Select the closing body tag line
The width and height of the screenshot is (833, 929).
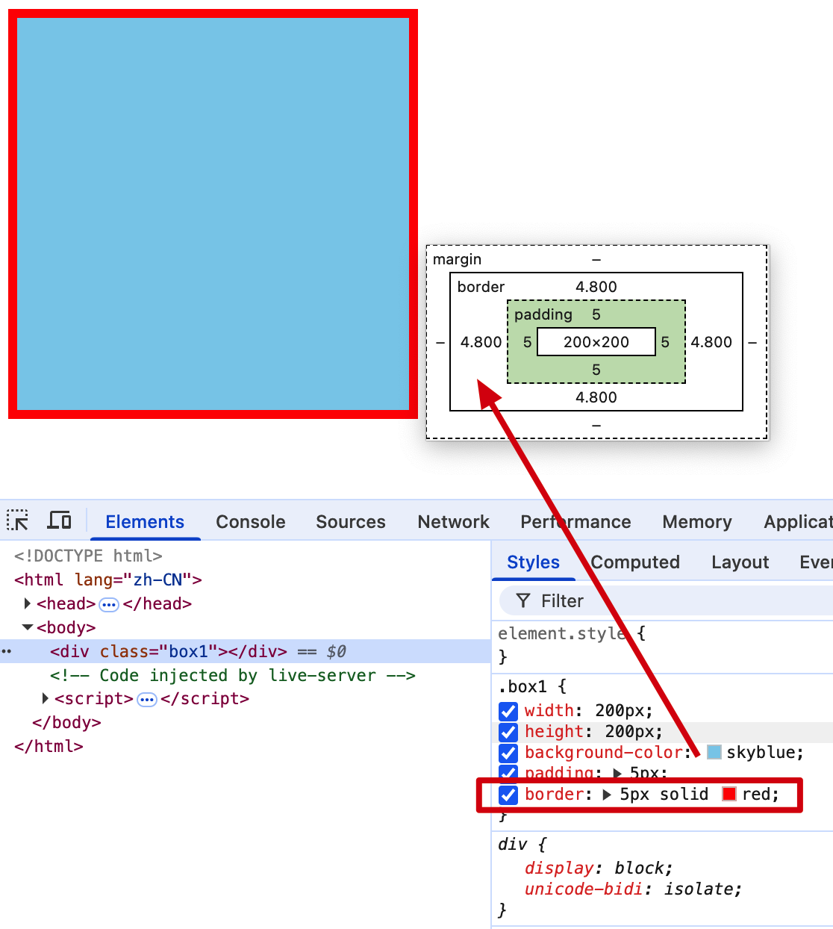pos(66,722)
